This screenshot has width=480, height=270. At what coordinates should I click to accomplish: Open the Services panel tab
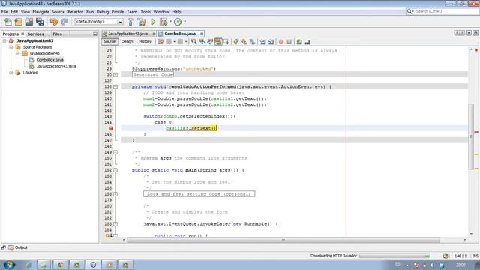(x=36, y=34)
